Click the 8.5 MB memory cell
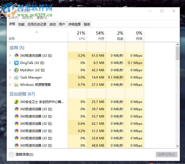The image size is (185, 164). point(96,63)
